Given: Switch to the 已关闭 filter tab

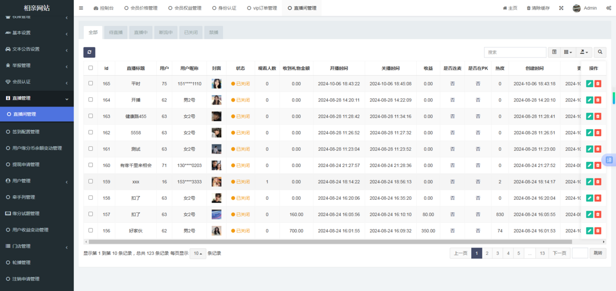Looking at the screenshot, I should coord(191,32).
